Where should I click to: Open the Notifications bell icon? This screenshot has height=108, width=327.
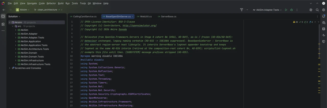(x=324, y=16)
